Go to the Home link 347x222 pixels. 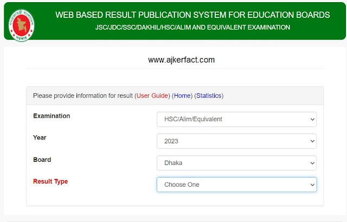(x=182, y=96)
